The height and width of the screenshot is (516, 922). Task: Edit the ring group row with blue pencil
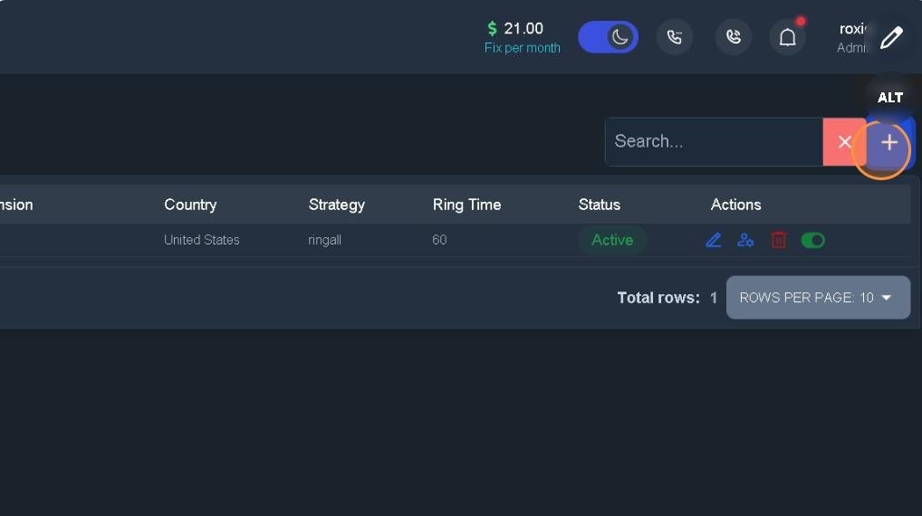714,240
